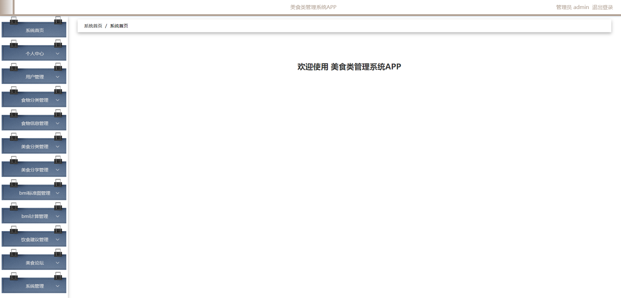
Task: Click the 美食类管理系统APP title
Action: coord(313,7)
